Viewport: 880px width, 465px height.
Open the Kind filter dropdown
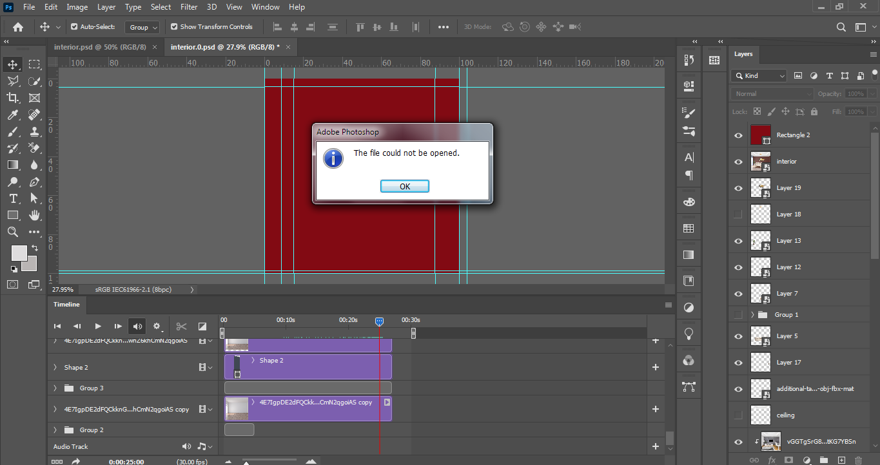click(x=758, y=75)
